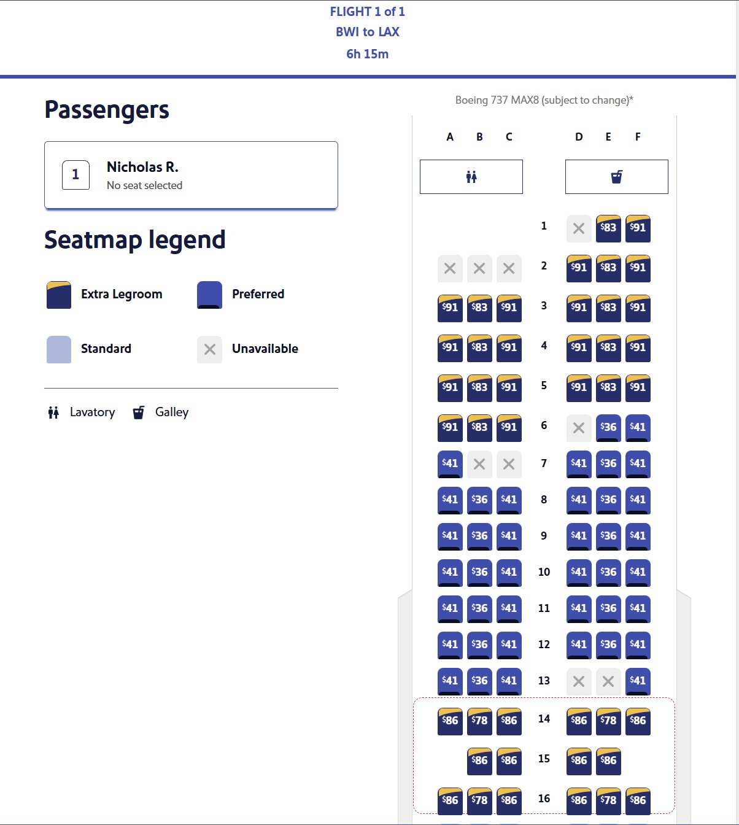Click the galley icon box on the seat map

click(x=617, y=177)
